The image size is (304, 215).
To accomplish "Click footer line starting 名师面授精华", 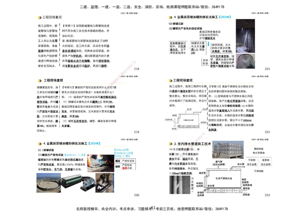I will pyautogui.click(x=152, y=209).
